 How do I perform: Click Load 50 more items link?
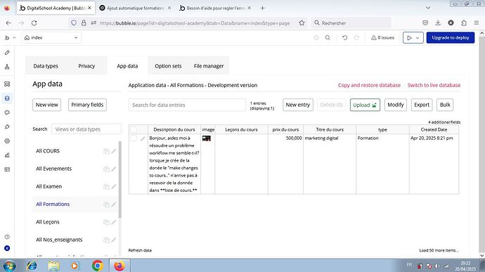click(x=439, y=250)
